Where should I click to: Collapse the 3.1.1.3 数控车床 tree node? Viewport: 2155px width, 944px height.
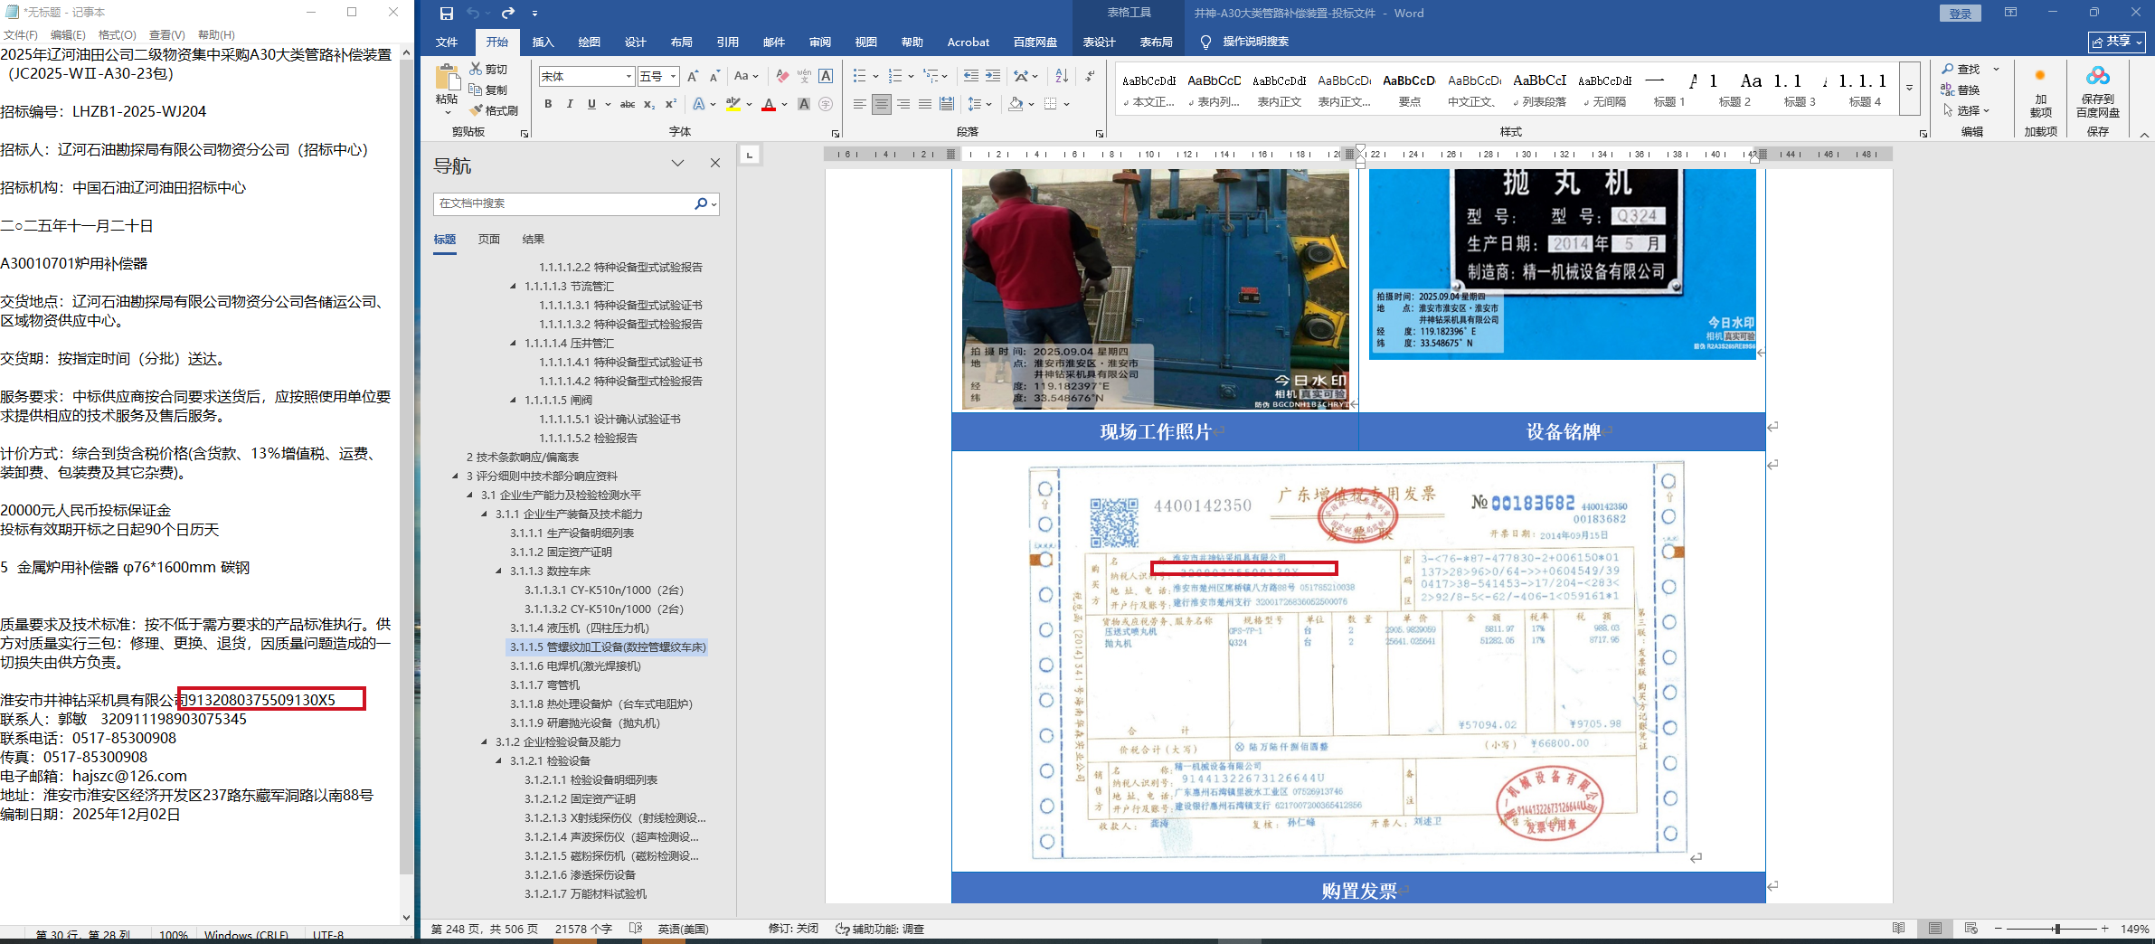[x=498, y=571]
